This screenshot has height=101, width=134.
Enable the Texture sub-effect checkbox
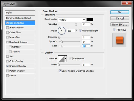click(x=10, y=52)
